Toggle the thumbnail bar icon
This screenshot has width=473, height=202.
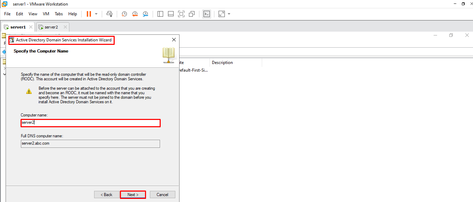pos(171,14)
